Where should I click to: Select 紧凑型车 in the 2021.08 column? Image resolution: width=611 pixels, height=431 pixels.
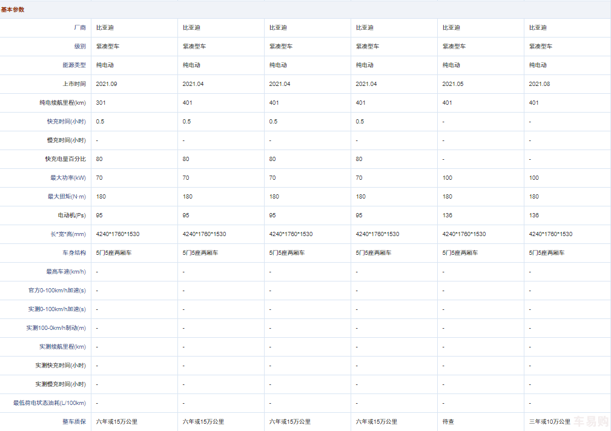(x=541, y=47)
